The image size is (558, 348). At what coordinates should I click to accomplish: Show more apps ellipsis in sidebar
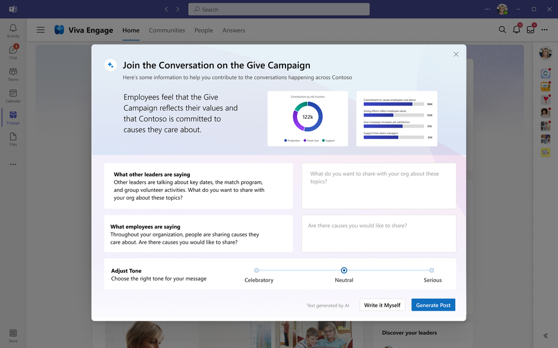point(13,164)
